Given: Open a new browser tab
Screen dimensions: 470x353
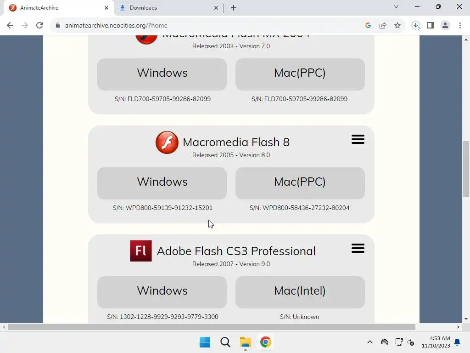Looking at the screenshot, I should click(234, 8).
